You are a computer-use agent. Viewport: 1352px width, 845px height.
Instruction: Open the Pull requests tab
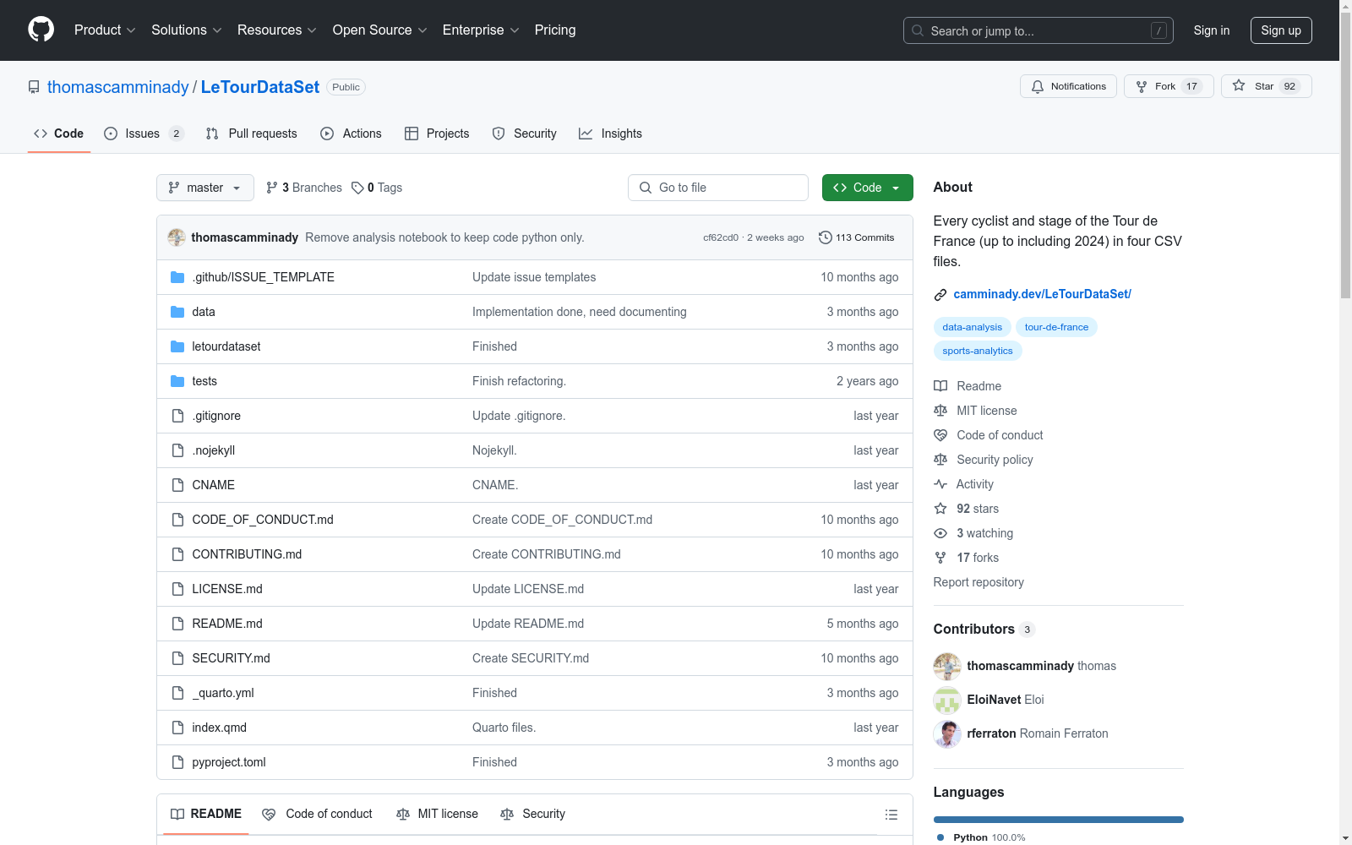pos(252,134)
